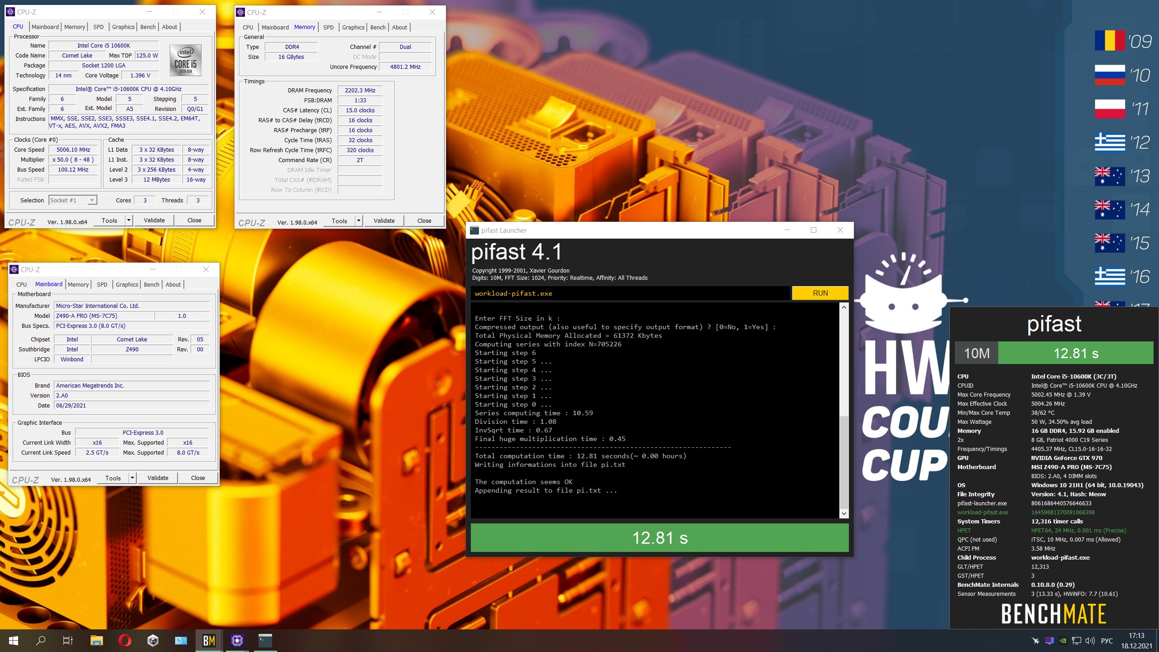
Task: Open the About tab in the Mainboard window
Action: point(173,284)
